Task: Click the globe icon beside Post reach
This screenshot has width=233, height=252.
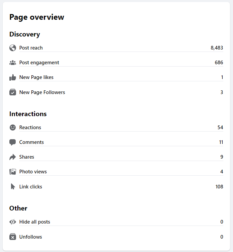Action: (13, 48)
